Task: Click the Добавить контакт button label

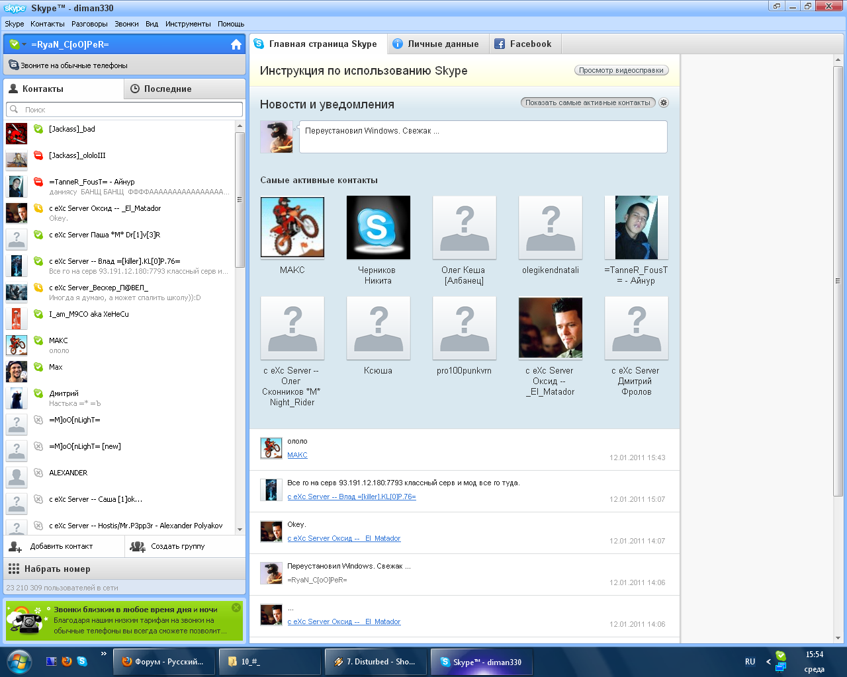Action: coord(62,546)
